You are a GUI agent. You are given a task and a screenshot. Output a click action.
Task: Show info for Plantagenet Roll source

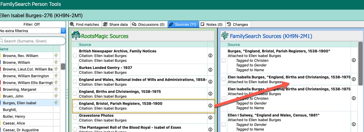click(x=210, y=129)
